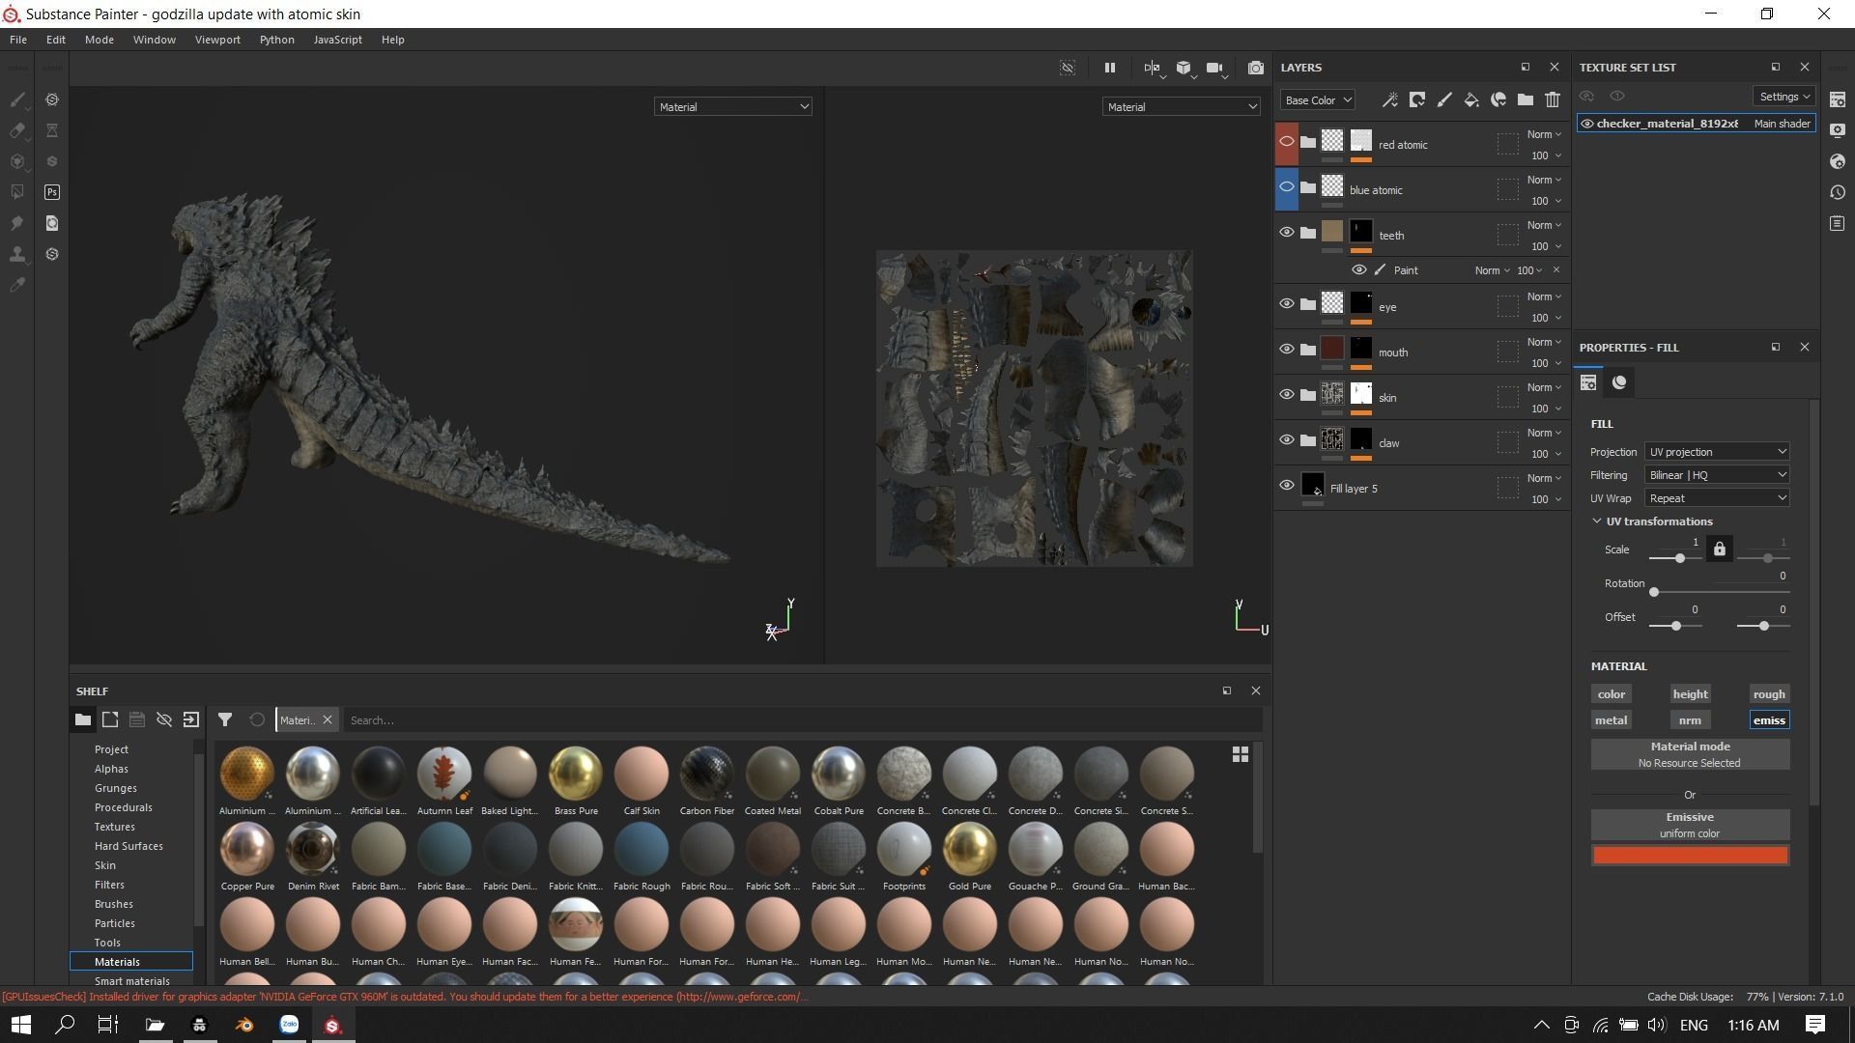1855x1043 pixels.
Task: Open the UV projection dropdown
Action: coord(1716,452)
